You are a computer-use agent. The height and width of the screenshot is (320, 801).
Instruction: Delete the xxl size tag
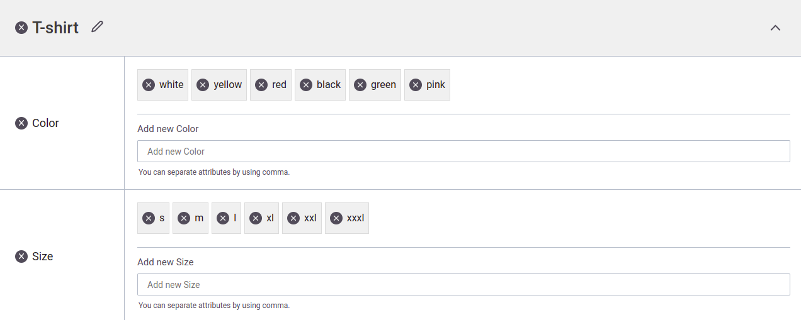pyautogui.click(x=293, y=218)
